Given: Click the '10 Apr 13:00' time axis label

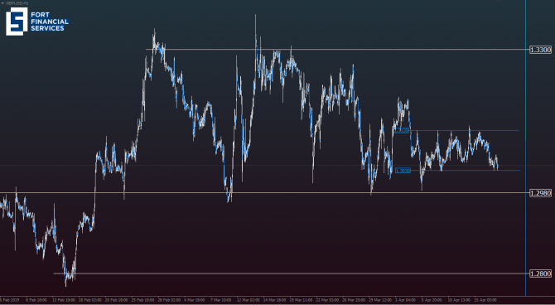Looking at the screenshot, I should pos(459,300).
